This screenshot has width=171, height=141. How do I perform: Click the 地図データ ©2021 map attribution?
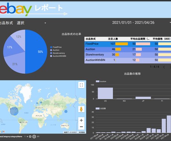pyautogui.click(x=70, y=132)
